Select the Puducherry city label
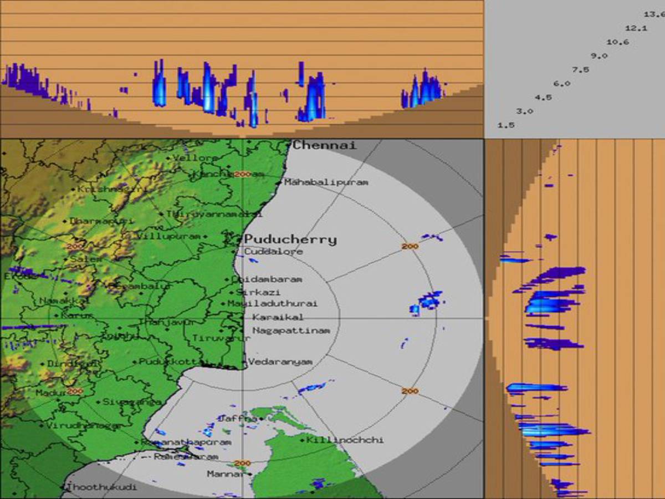The image size is (665, 499). tap(290, 240)
